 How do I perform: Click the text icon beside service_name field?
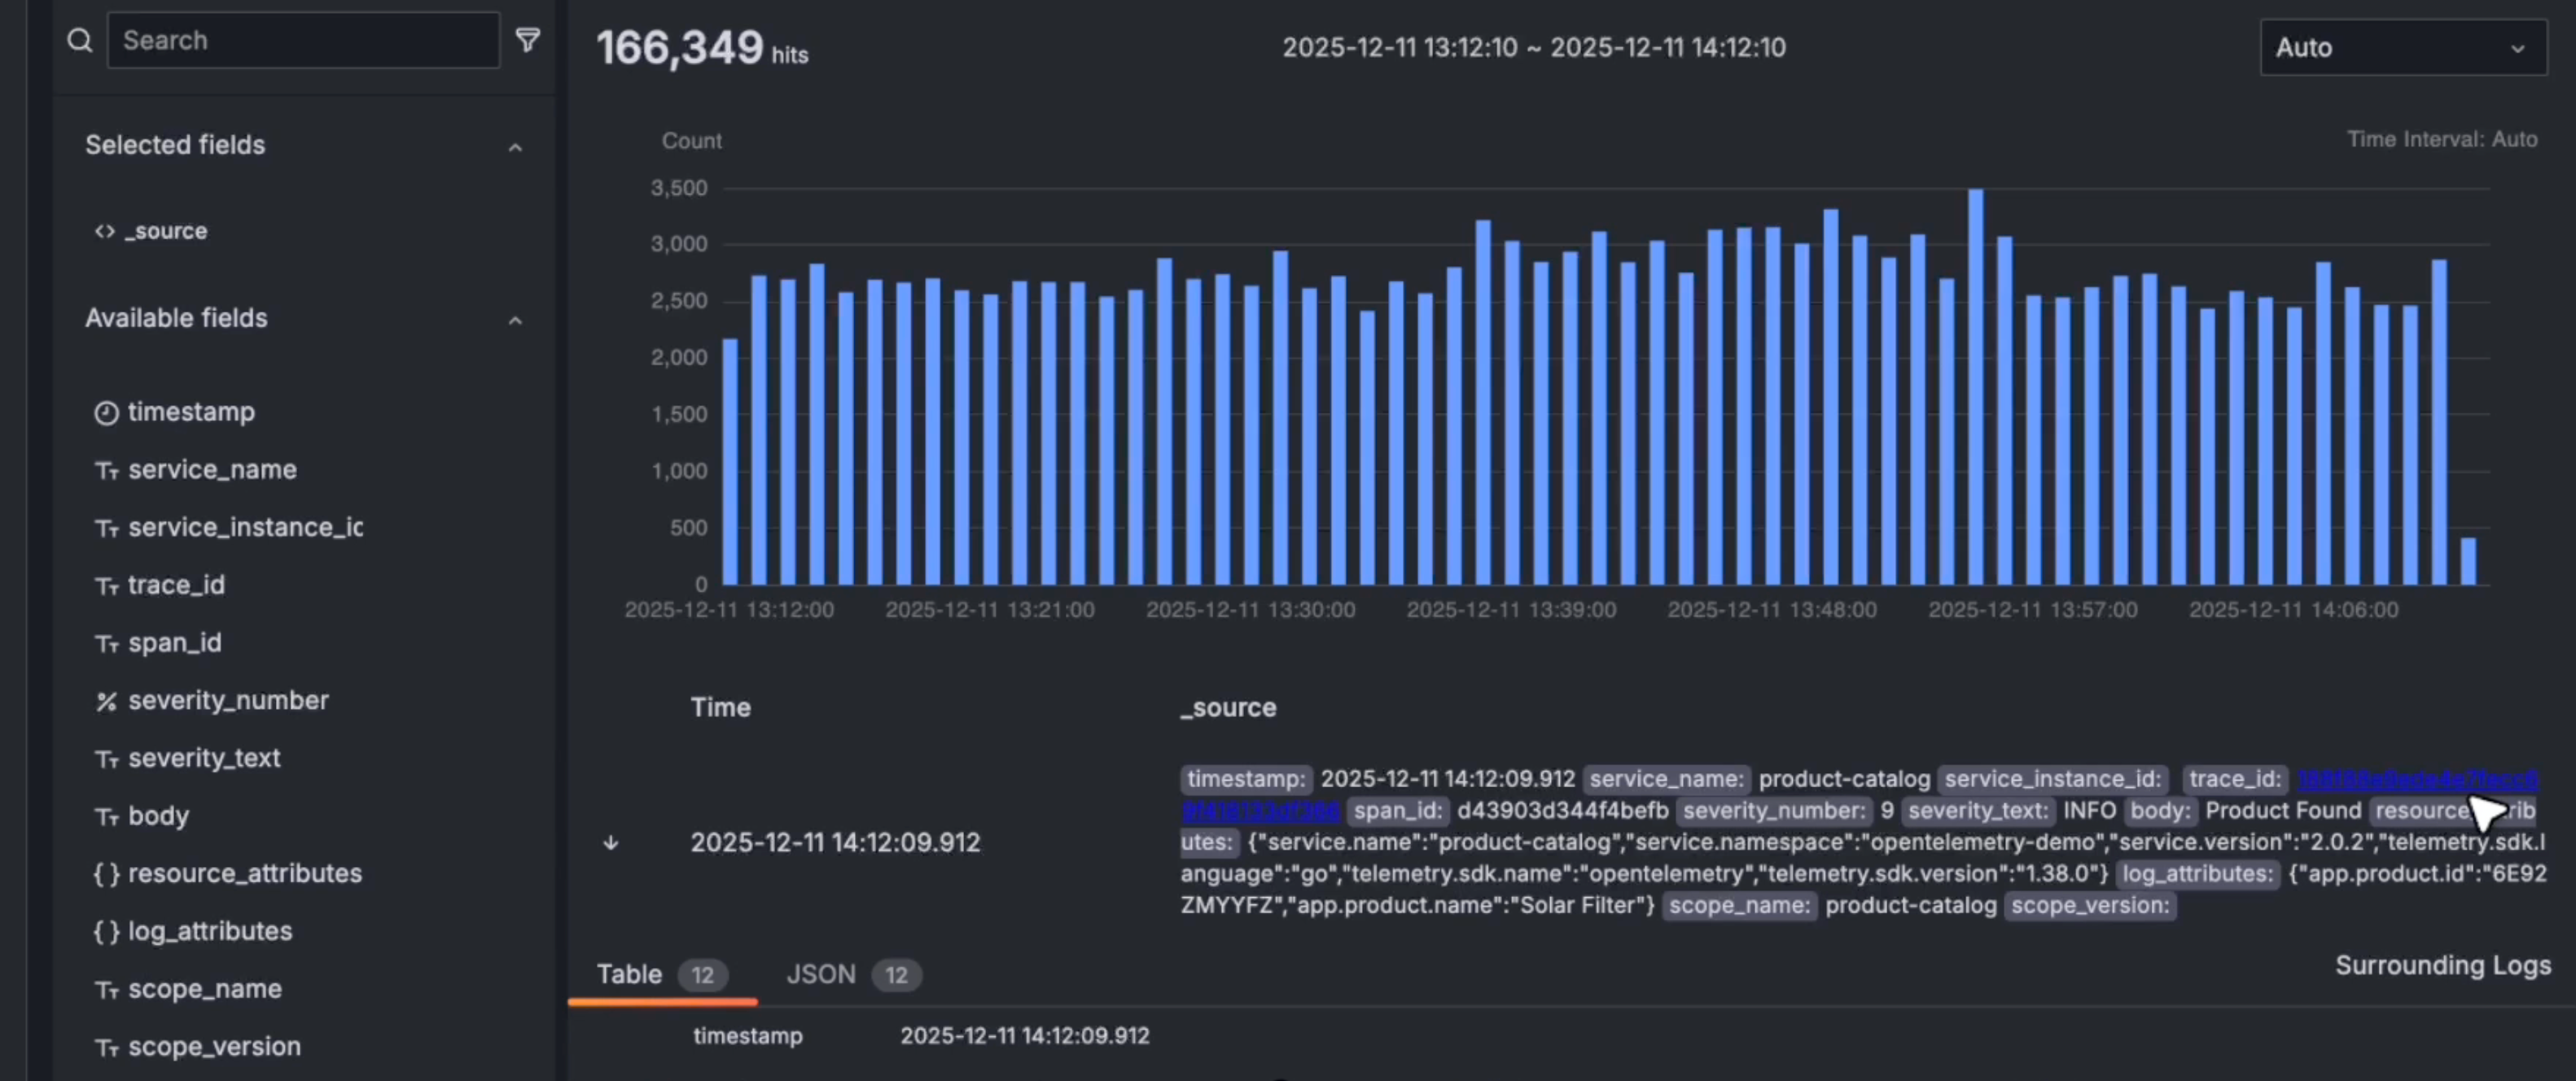pyautogui.click(x=107, y=470)
